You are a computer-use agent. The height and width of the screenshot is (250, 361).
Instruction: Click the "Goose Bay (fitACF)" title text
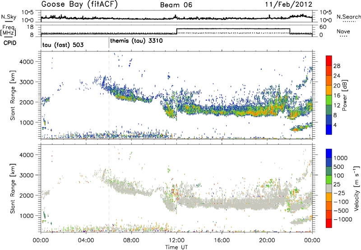point(79,5)
